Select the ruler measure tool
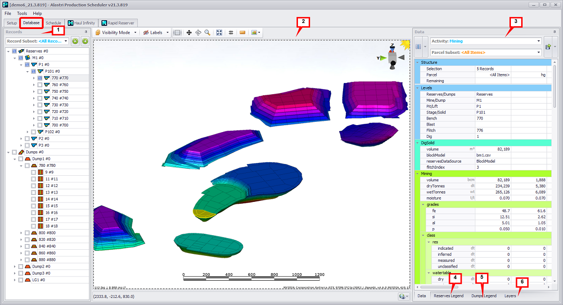 243,33
